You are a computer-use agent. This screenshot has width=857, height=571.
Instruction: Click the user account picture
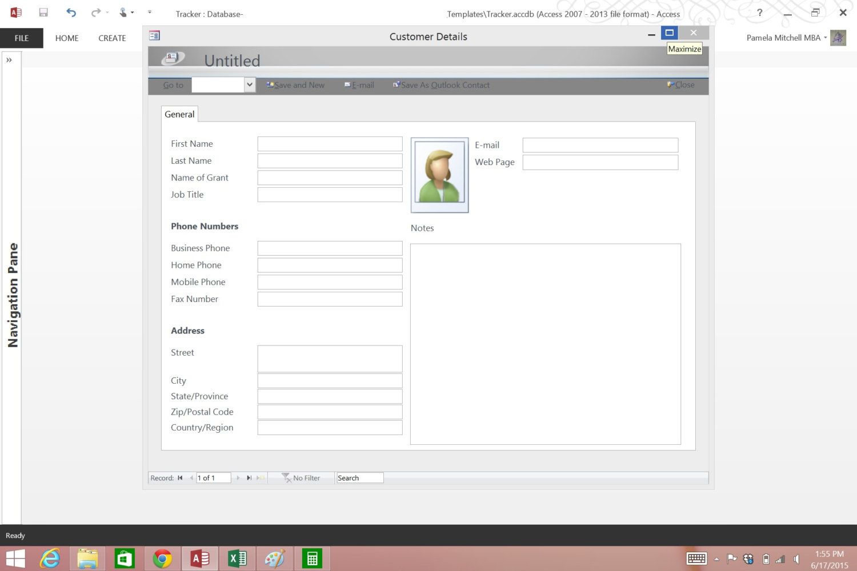[x=838, y=38]
